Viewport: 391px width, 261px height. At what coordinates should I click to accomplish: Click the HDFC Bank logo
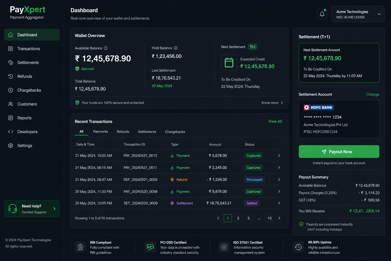pos(319,108)
